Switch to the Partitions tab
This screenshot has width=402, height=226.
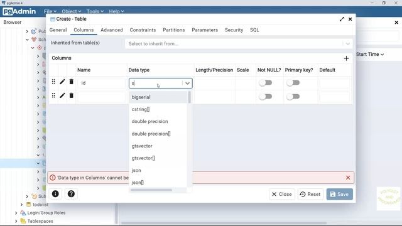173,30
